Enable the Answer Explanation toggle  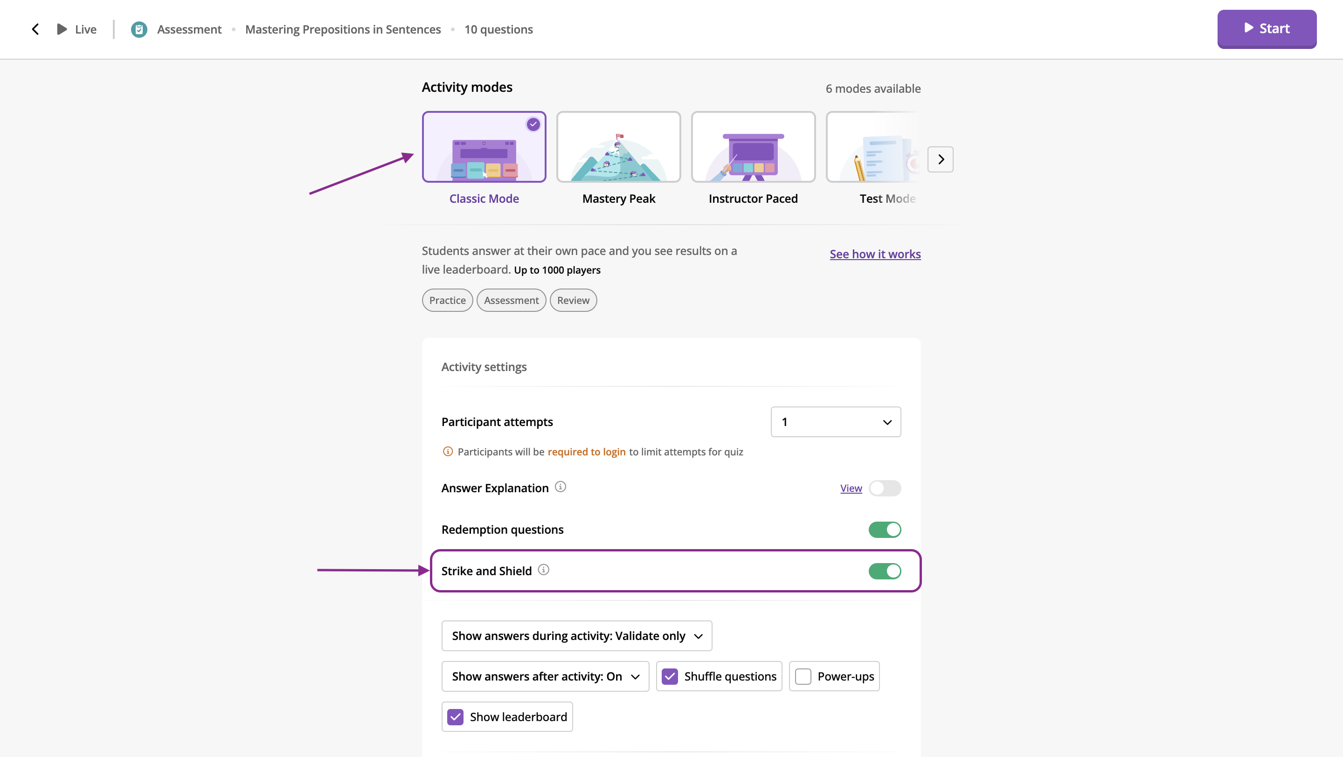[884, 488]
